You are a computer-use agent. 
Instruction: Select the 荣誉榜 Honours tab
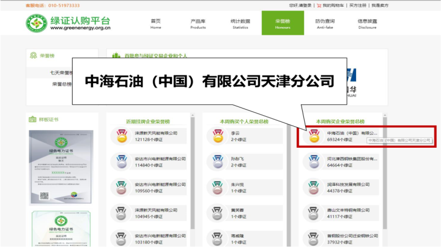(x=283, y=23)
